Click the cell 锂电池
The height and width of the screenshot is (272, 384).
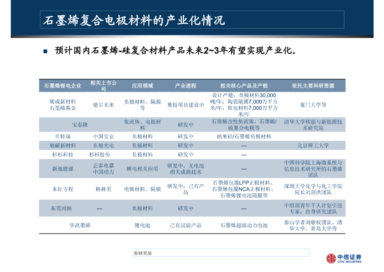coord(142,225)
